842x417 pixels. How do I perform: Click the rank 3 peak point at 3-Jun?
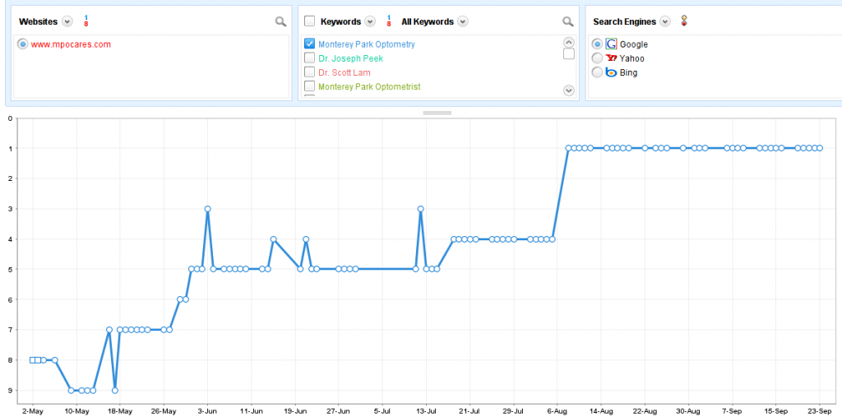207,209
